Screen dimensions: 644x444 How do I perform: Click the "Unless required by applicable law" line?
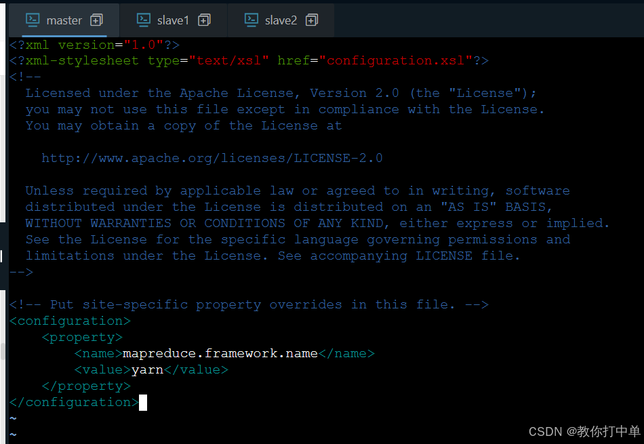click(x=298, y=191)
